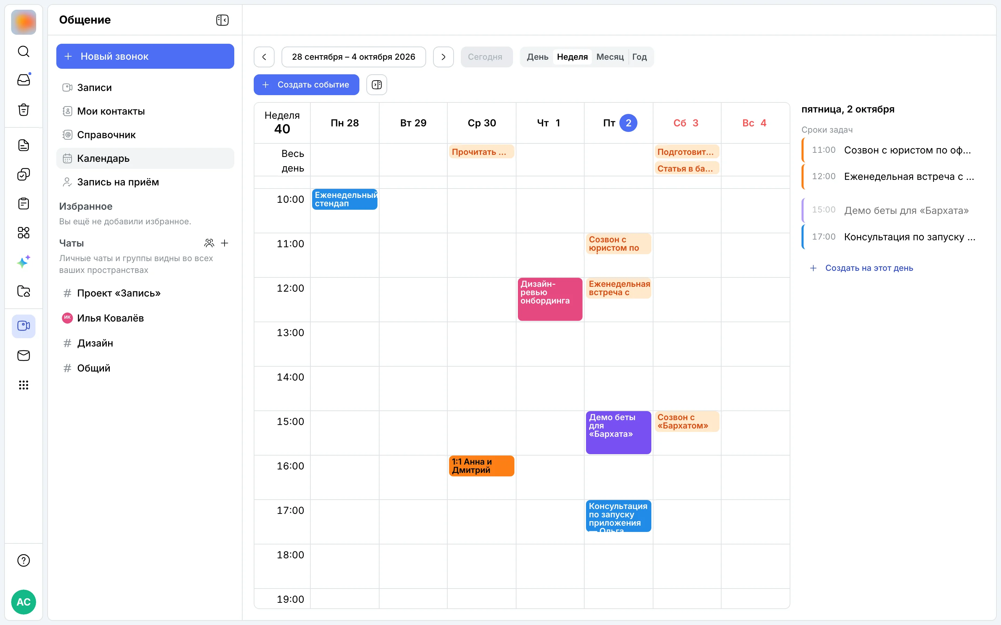Open the help question mark icon
Screen dimensions: 1001x625
(x=24, y=560)
